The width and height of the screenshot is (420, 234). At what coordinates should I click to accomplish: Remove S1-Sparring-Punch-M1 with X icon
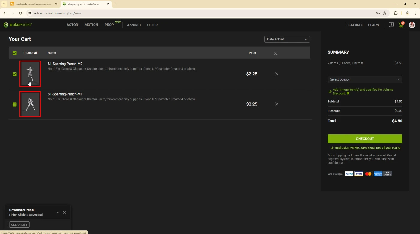(x=276, y=104)
